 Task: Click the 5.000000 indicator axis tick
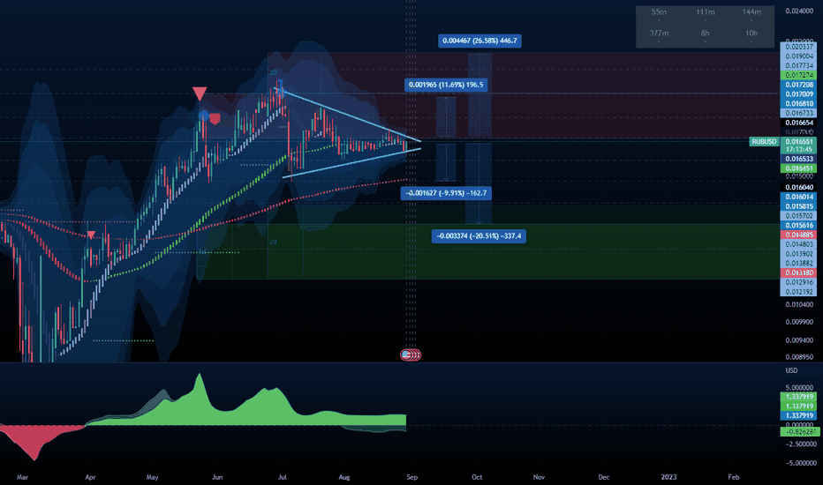click(799, 388)
